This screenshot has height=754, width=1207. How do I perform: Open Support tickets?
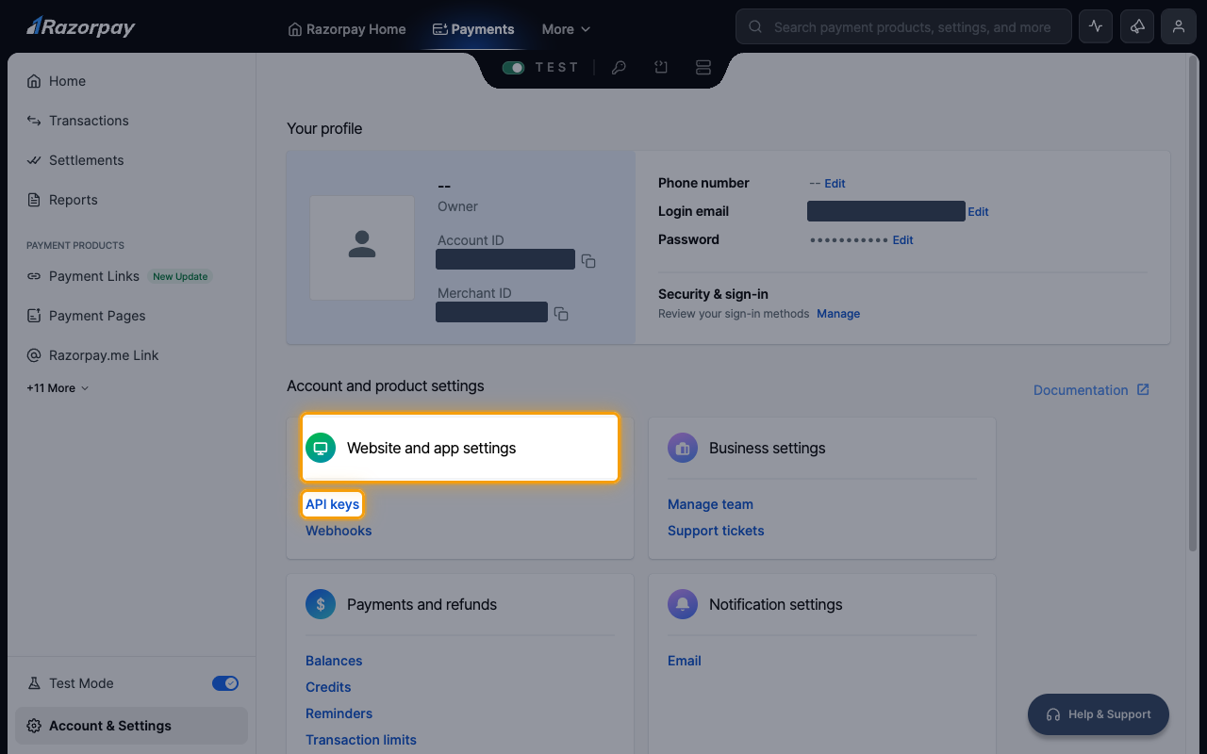click(x=716, y=531)
